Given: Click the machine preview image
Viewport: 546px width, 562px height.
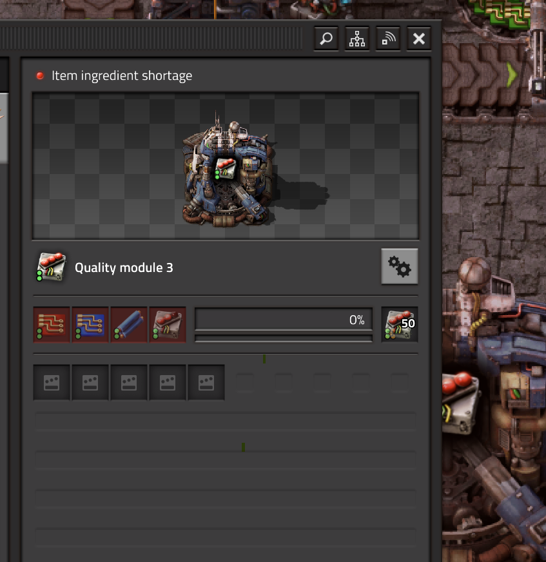Looking at the screenshot, I should [x=226, y=166].
